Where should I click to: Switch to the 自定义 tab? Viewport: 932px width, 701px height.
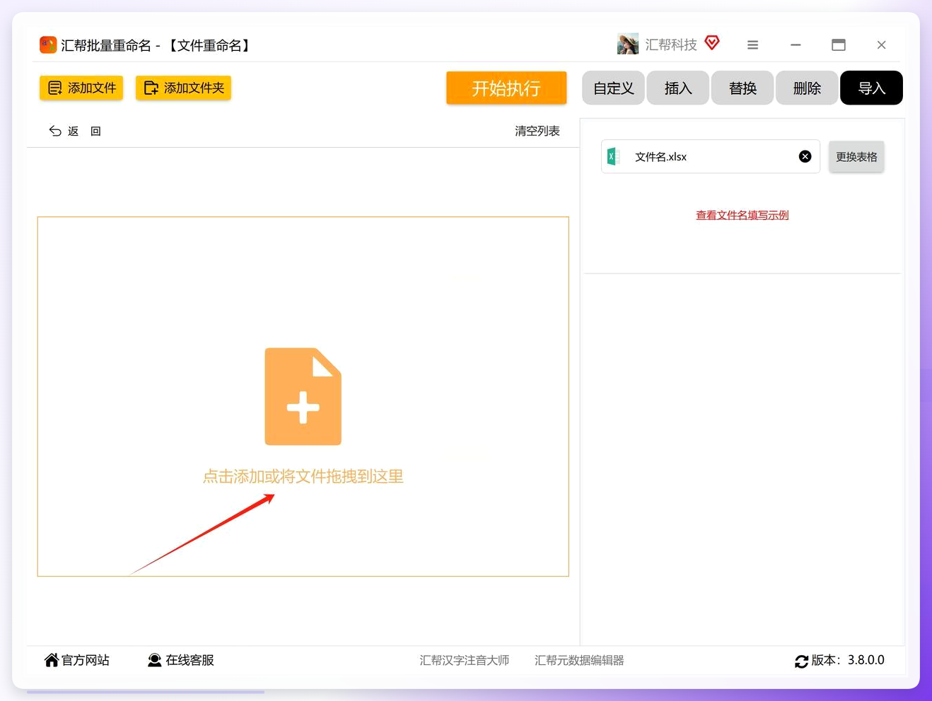click(613, 88)
